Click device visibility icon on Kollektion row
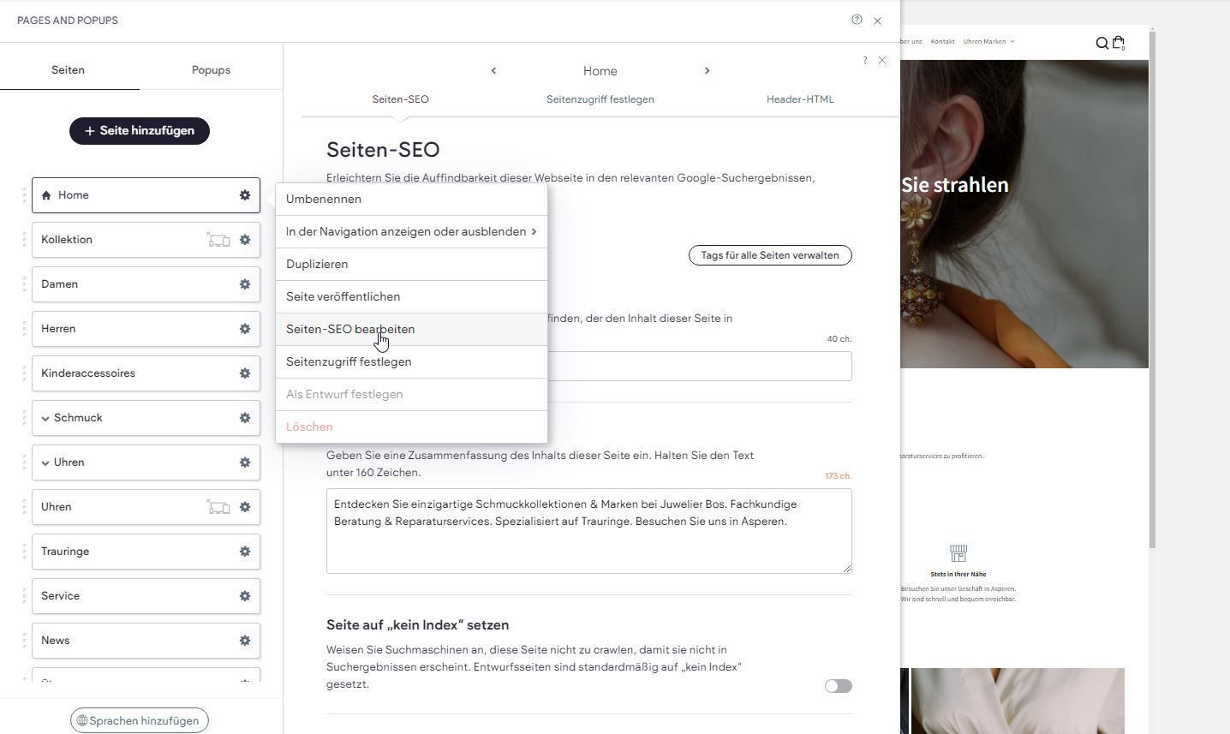 pos(218,240)
